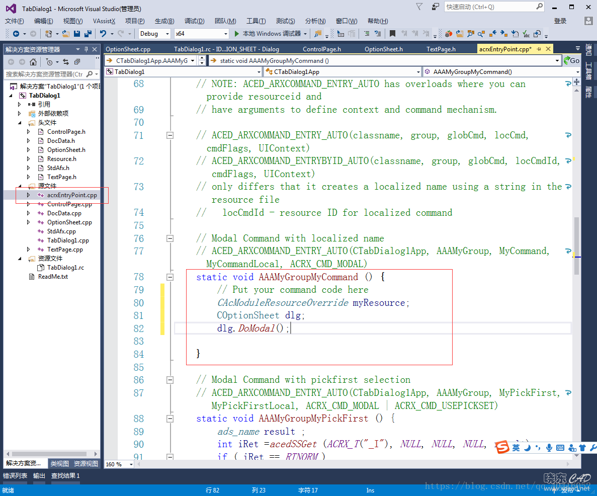Viewport: 597px width, 496px height.
Task: Click the Increase Indent toolbar icon
Action: pos(378,34)
